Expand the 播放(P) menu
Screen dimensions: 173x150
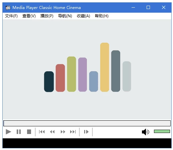(47, 16)
